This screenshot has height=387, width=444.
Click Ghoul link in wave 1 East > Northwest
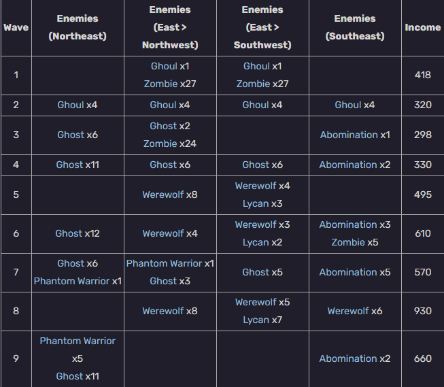(164, 66)
